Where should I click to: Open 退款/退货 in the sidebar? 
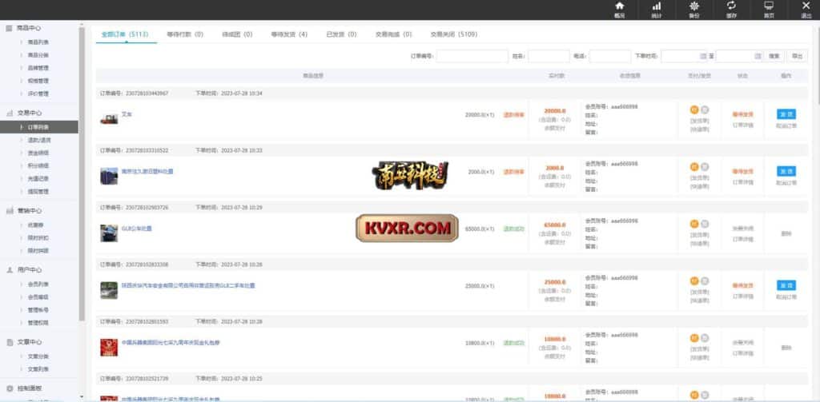click(x=39, y=141)
